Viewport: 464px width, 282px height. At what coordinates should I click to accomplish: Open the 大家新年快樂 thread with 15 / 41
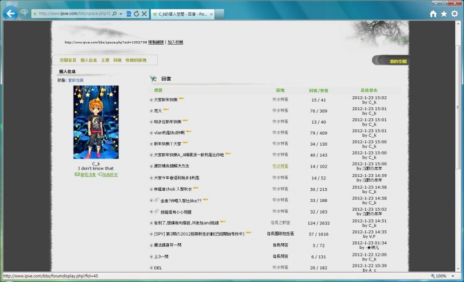[166, 100]
